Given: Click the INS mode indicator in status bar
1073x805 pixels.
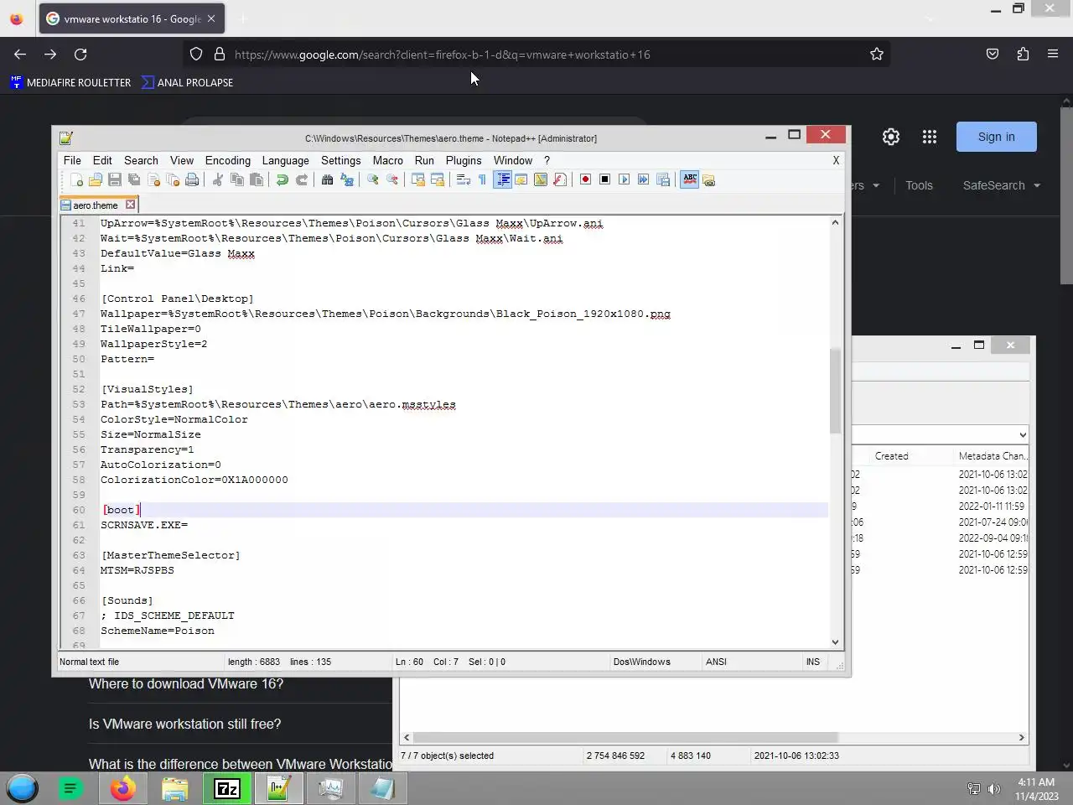Looking at the screenshot, I should (x=812, y=662).
